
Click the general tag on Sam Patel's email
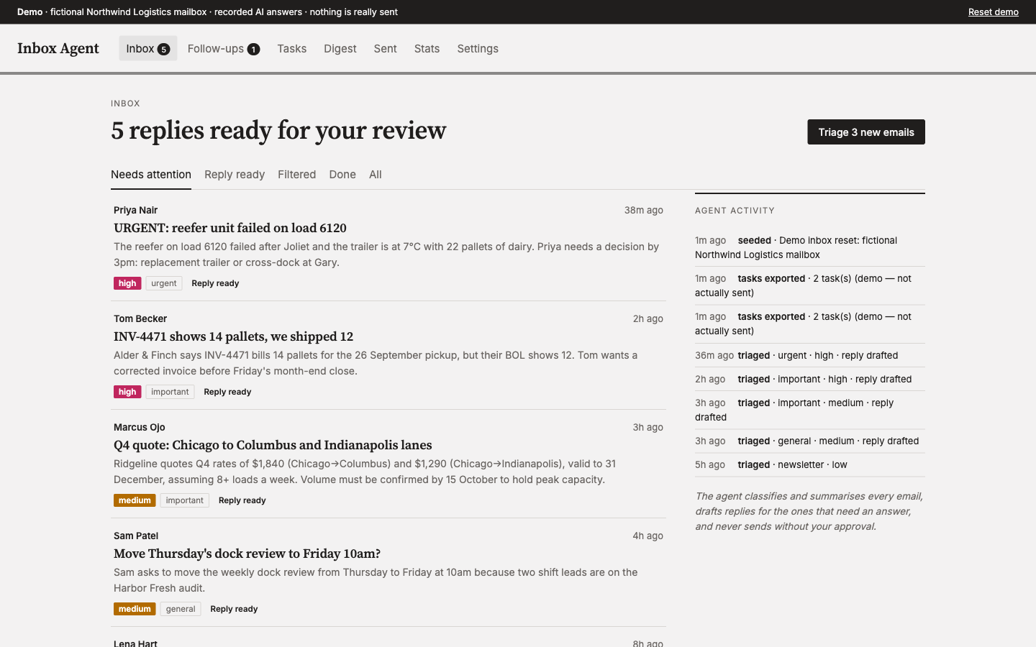click(181, 609)
